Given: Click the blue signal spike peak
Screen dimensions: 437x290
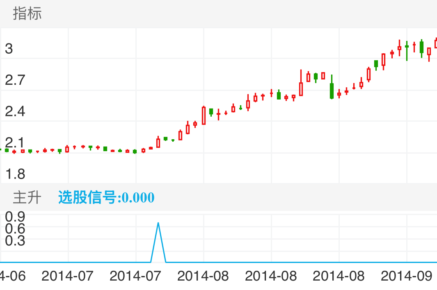Looking at the screenshot, I should tap(158, 224).
